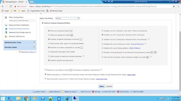
Task: Click help icon beside unicode character option
Action: [84, 56]
